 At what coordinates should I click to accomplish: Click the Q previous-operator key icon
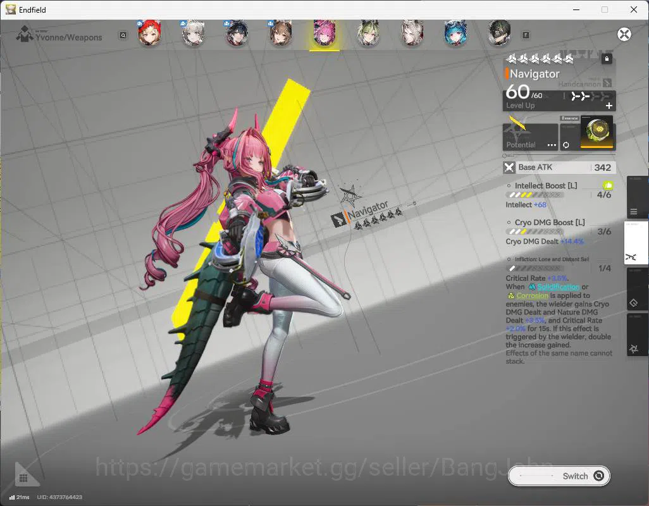tap(123, 35)
